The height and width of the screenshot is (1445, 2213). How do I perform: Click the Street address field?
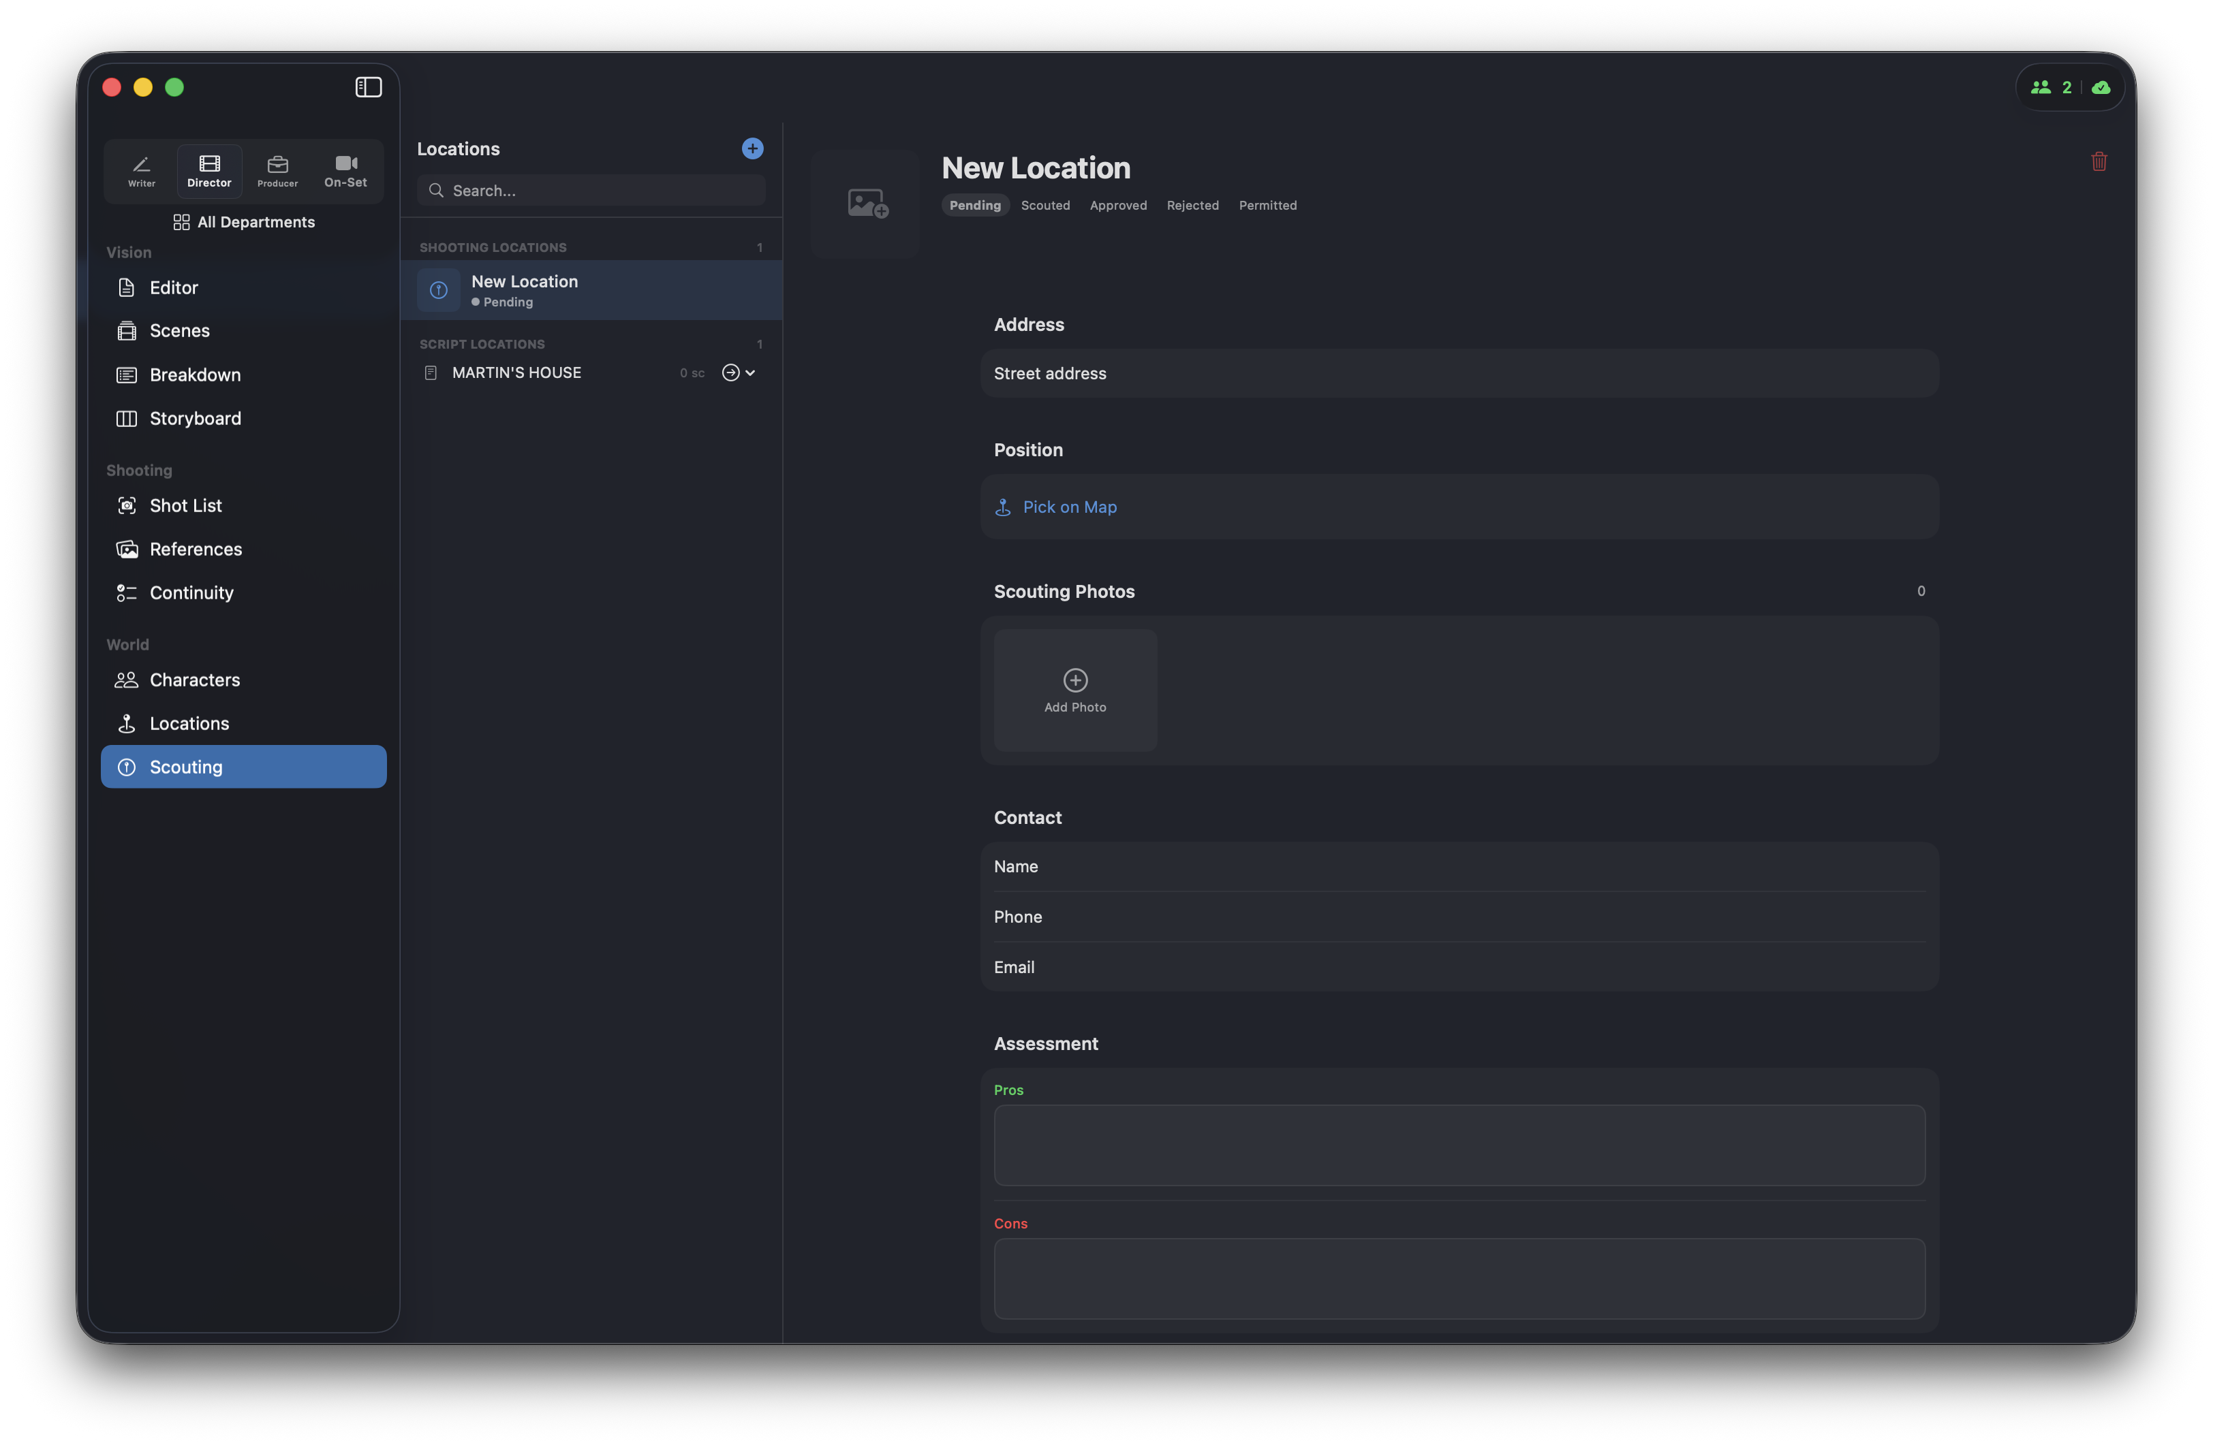1458,374
